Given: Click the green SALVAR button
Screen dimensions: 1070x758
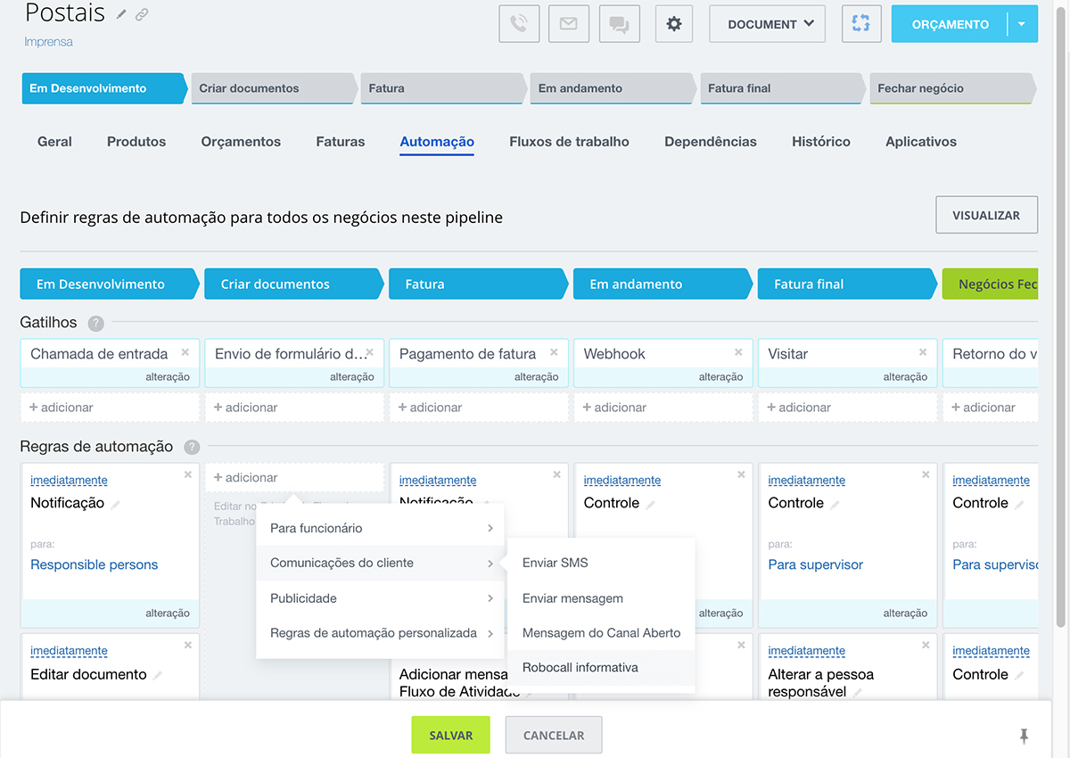Looking at the screenshot, I should tap(450, 736).
